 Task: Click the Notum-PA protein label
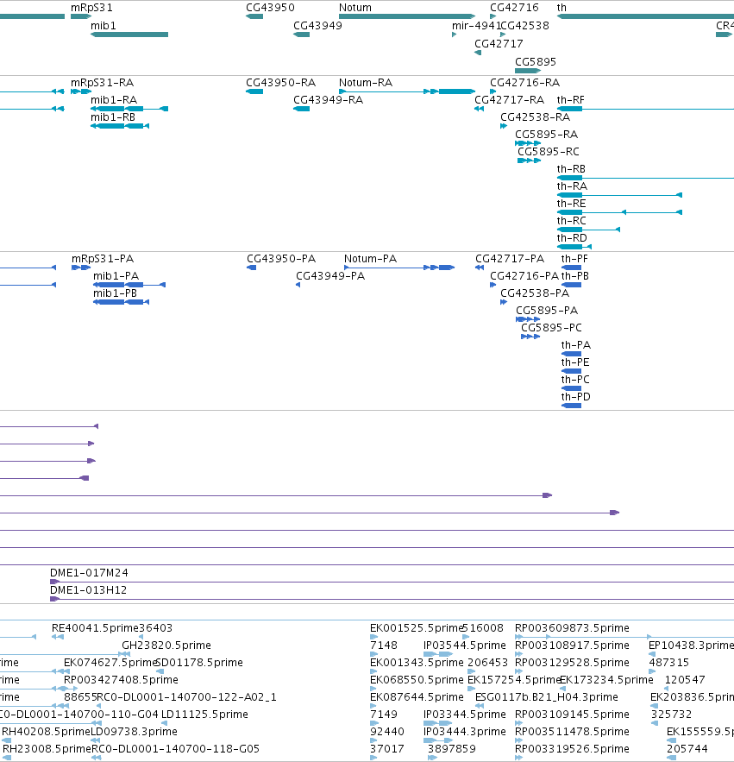coord(370,259)
